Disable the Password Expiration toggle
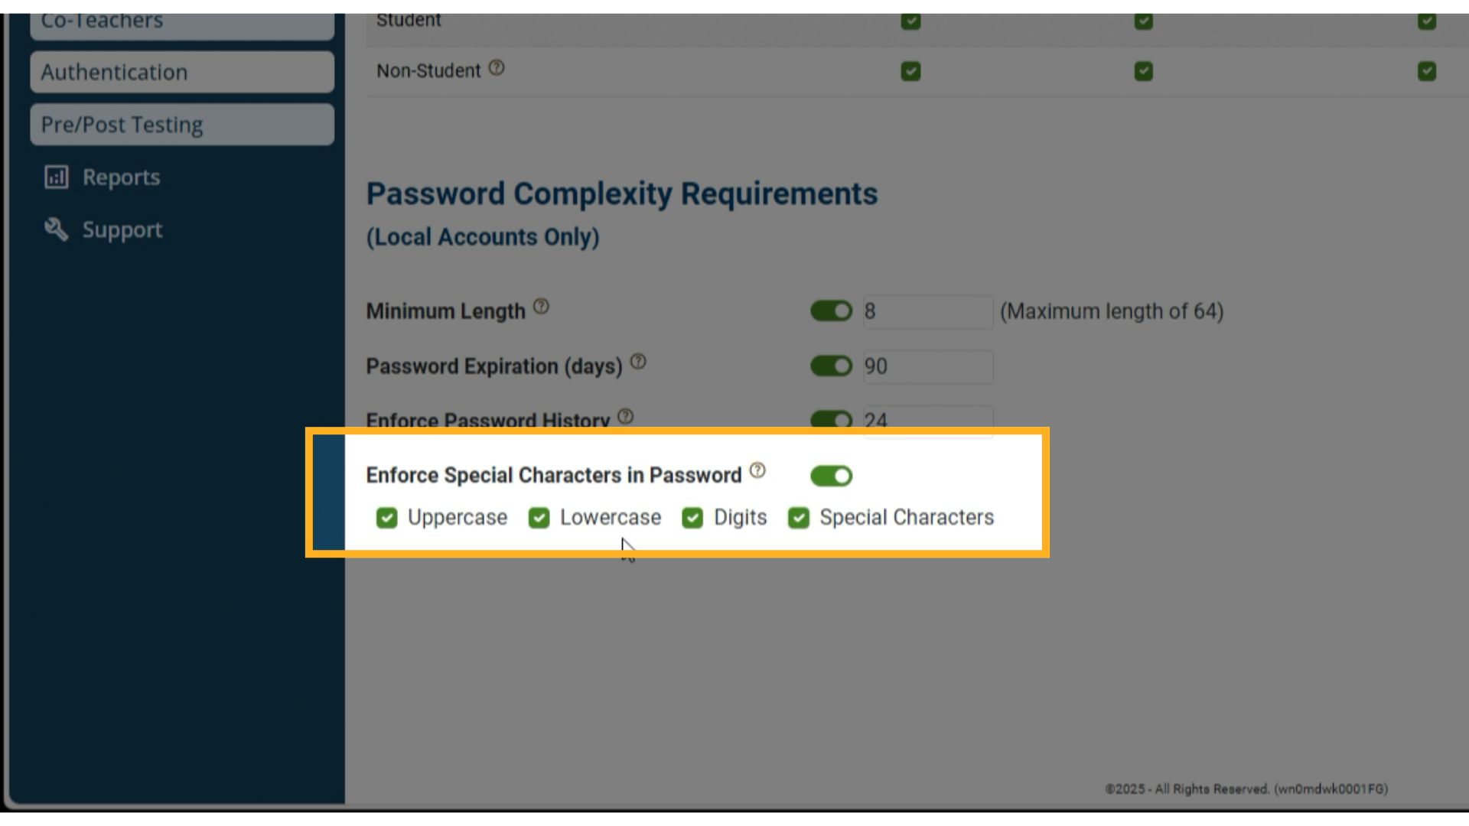1469x826 pixels. pyautogui.click(x=831, y=366)
